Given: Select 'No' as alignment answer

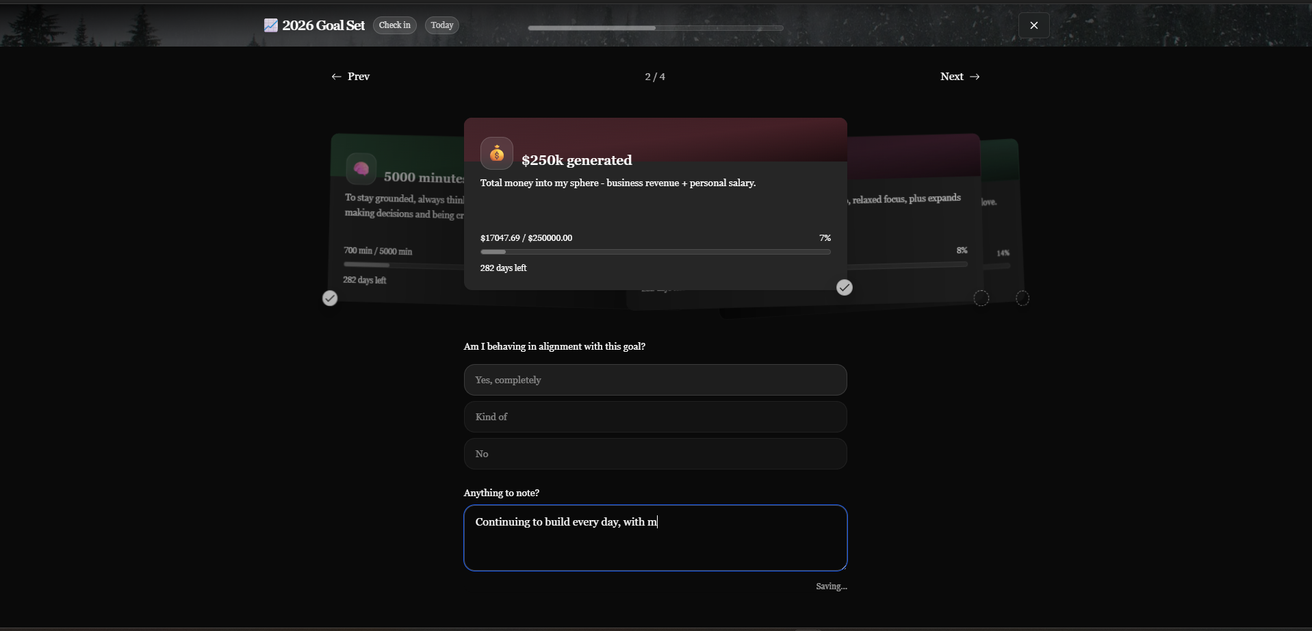Looking at the screenshot, I should click(655, 454).
